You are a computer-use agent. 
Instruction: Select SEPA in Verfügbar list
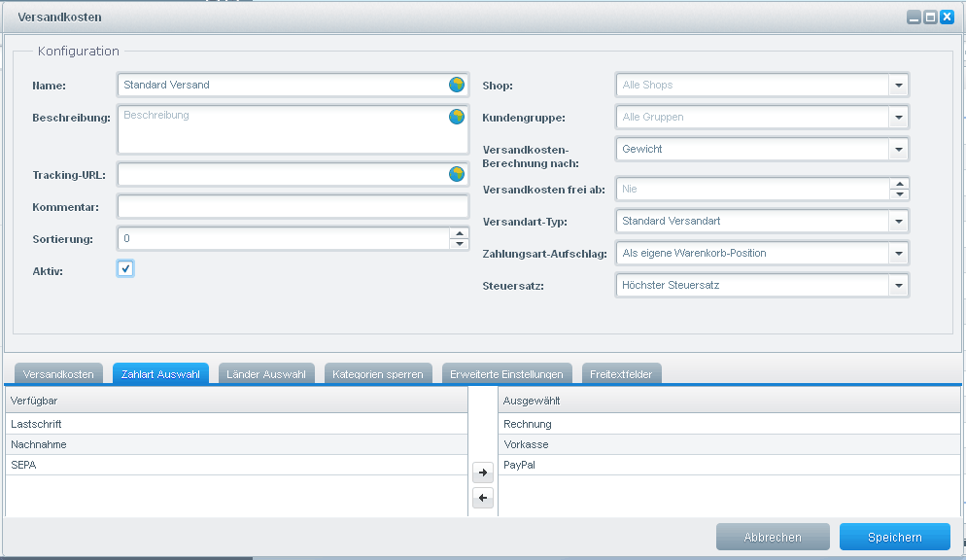point(236,465)
